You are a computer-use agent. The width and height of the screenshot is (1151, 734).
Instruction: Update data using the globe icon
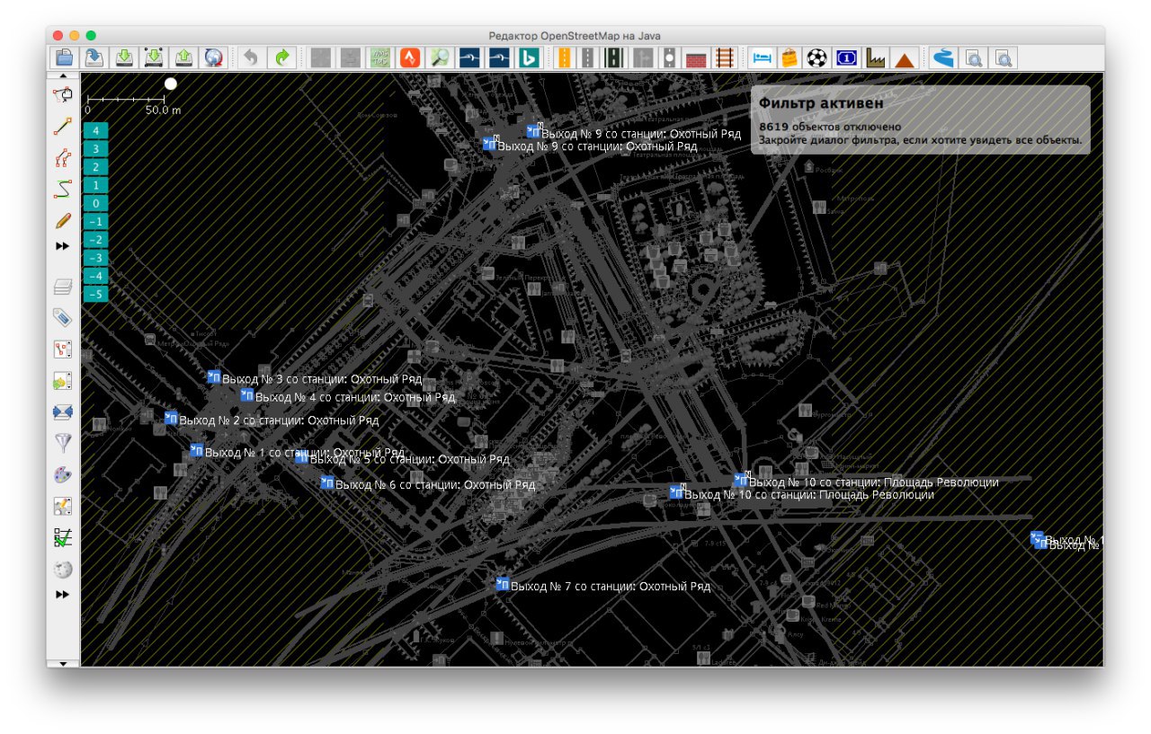(213, 58)
